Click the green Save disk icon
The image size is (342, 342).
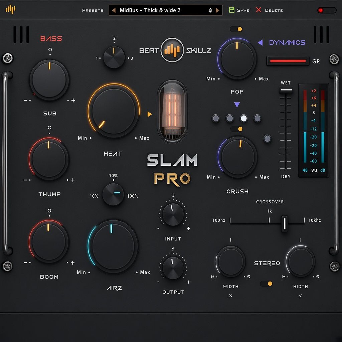coord(232,10)
